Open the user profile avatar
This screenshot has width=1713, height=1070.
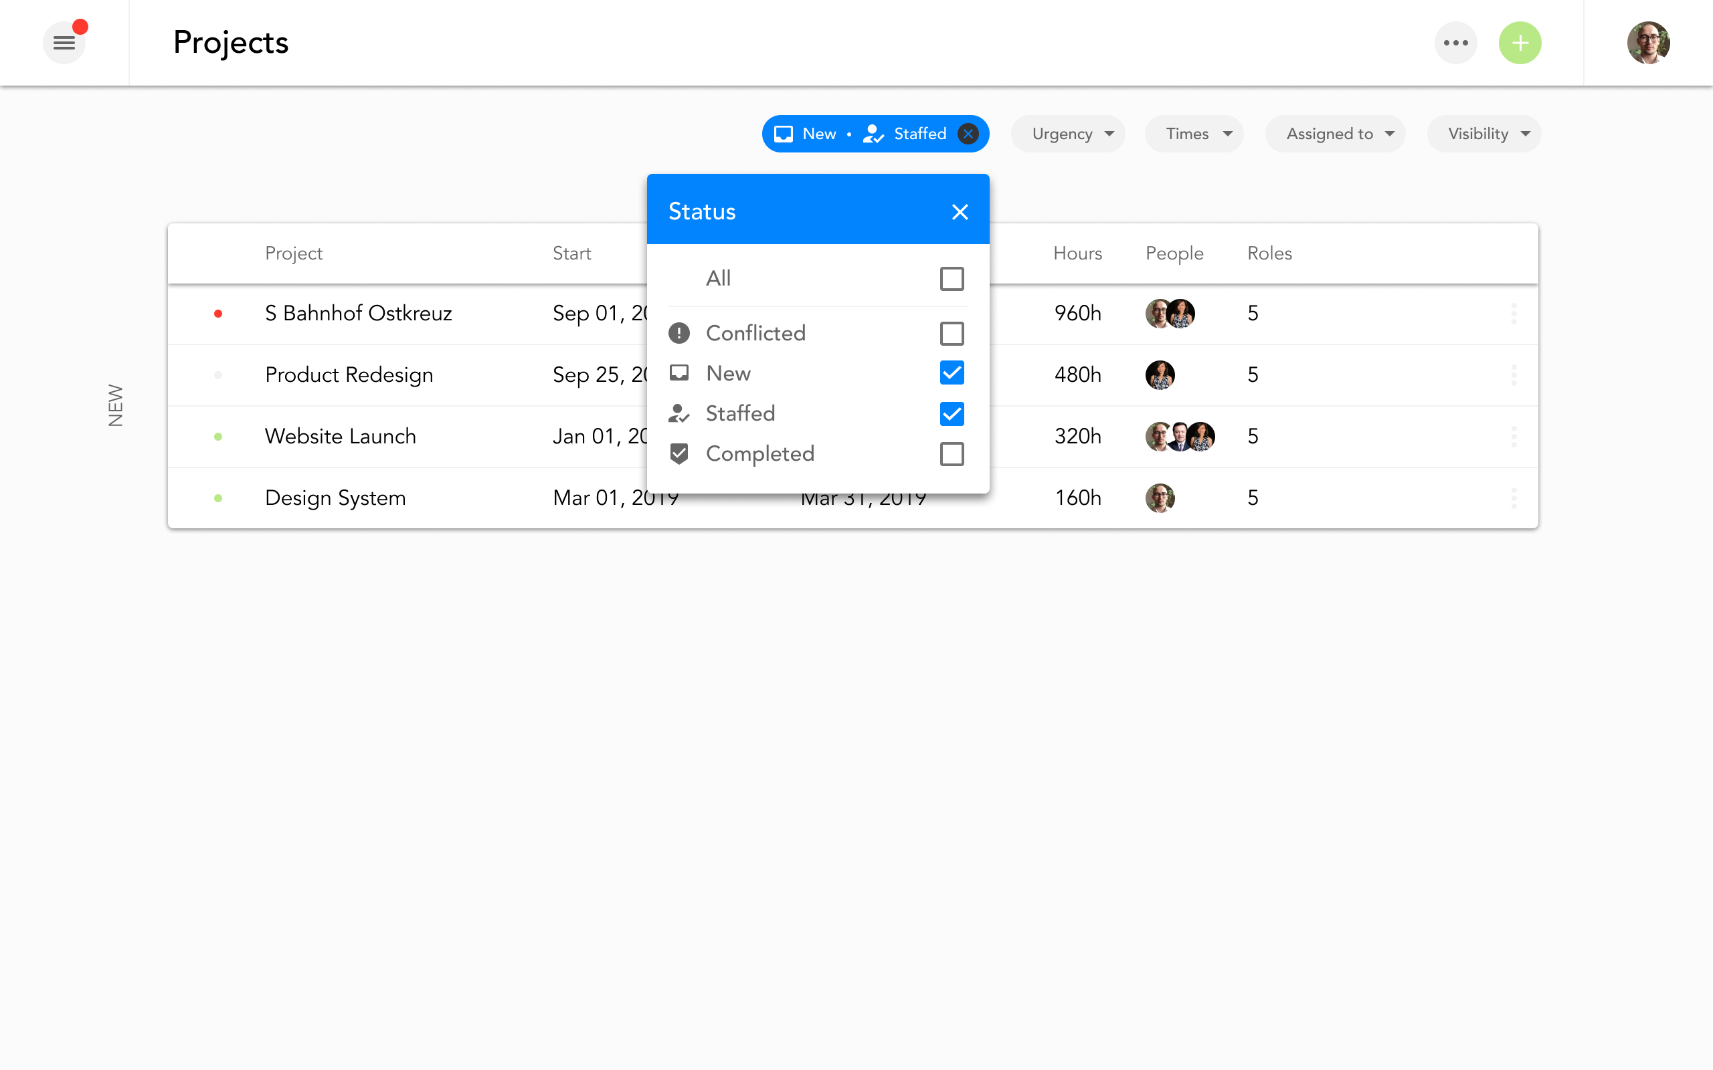pyautogui.click(x=1648, y=43)
